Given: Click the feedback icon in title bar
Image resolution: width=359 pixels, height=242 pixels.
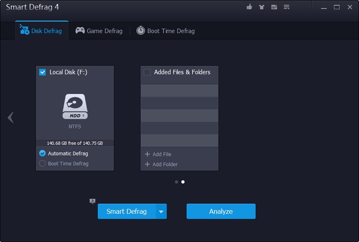Looking at the screenshot, I should pyautogui.click(x=274, y=7).
